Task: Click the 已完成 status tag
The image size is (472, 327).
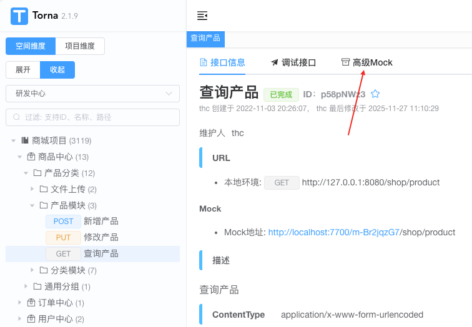Action: [281, 95]
